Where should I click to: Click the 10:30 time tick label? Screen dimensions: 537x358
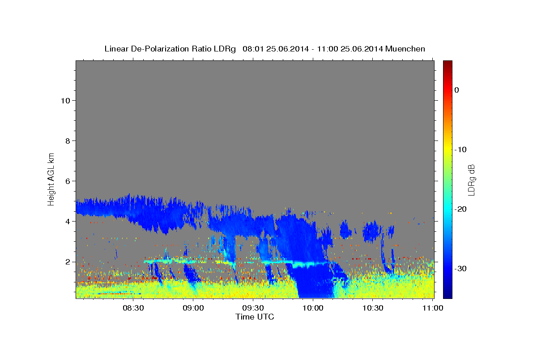click(372, 308)
